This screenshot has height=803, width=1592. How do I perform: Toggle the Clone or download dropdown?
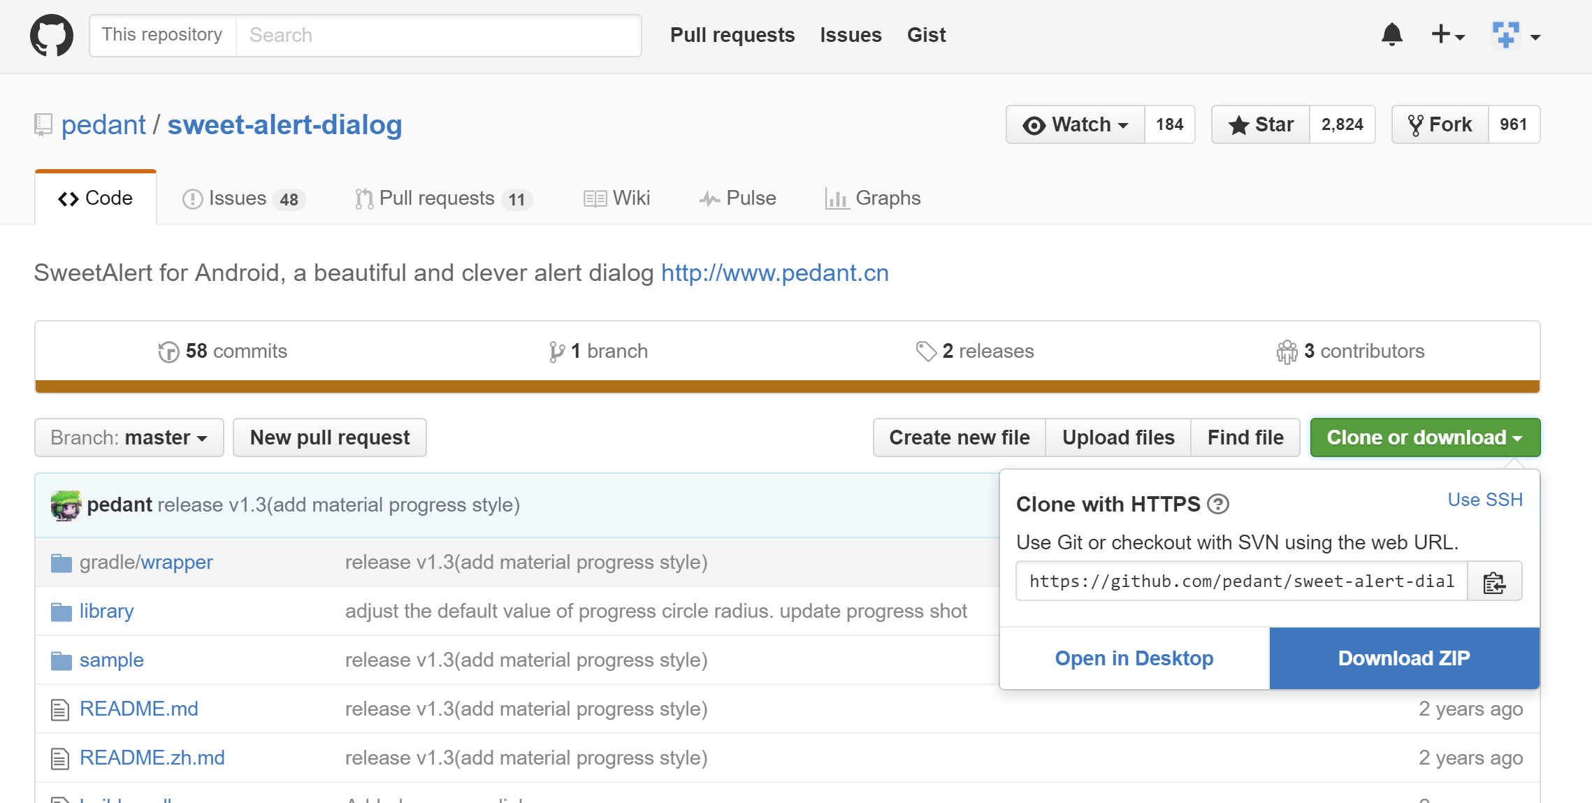pos(1424,437)
